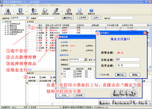Switch to the 消费记录 tab
The height and width of the screenshot is (109, 152).
click(x=30, y=73)
